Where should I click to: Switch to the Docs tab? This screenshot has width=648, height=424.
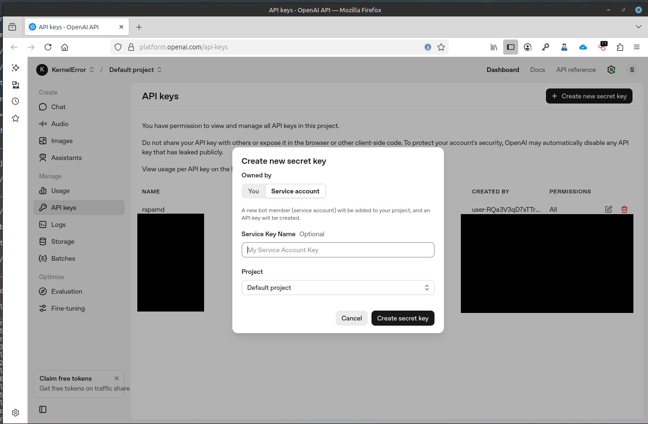pyautogui.click(x=537, y=70)
